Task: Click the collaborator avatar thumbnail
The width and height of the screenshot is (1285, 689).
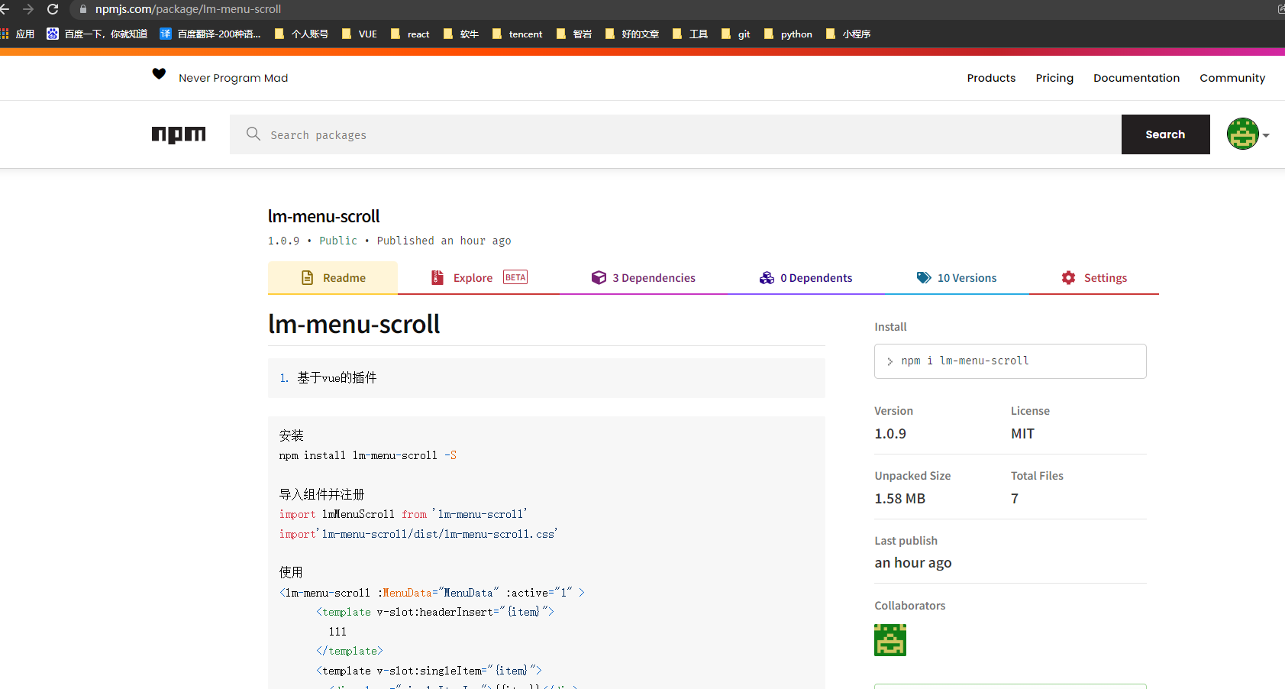Action: (x=890, y=640)
